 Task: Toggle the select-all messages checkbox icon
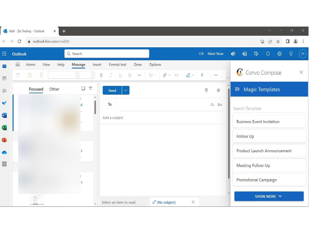pos(83,88)
